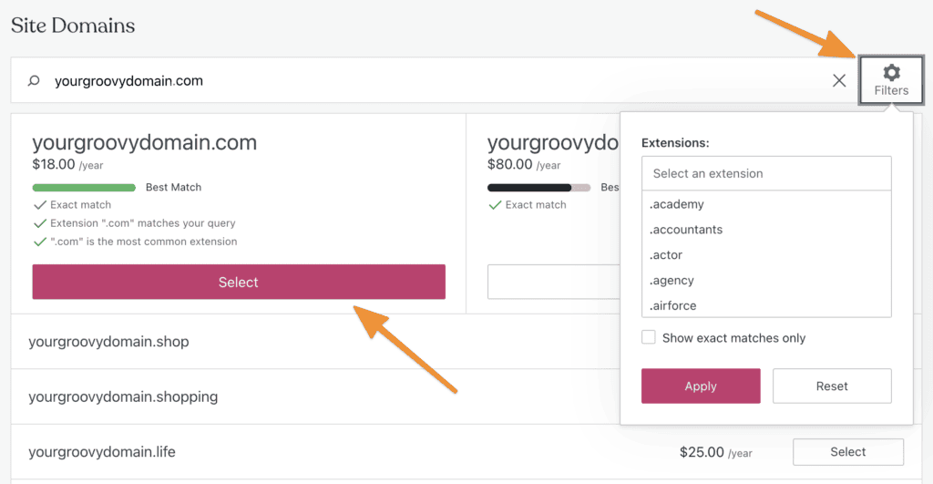Click the magnifying glass search icon
Viewport: 933px width, 484px height.
click(34, 81)
